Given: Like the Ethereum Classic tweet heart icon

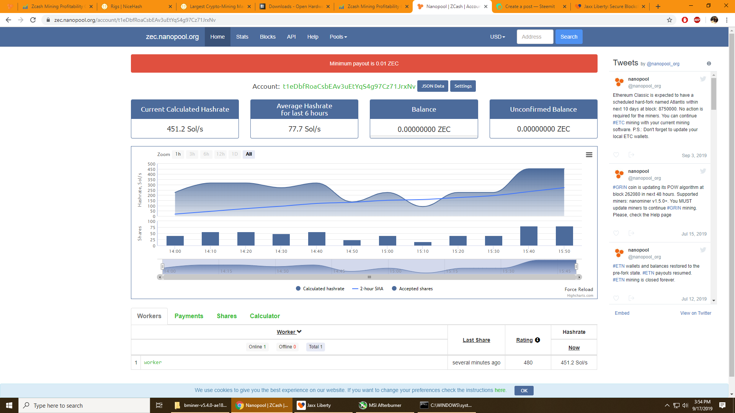Looking at the screenshot, I should click(616, 155).
